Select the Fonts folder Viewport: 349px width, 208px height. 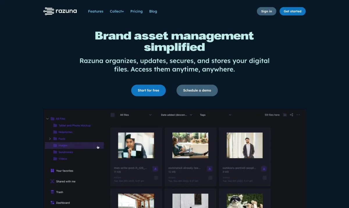(x=62, y=139)
